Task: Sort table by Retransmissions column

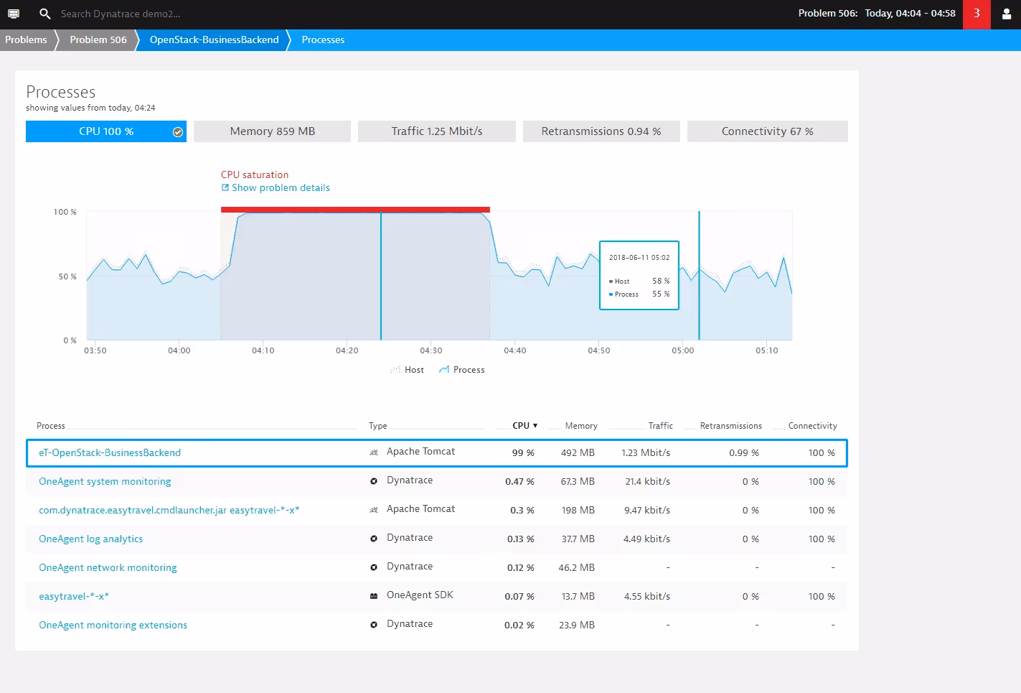Action: coord(730,426)
